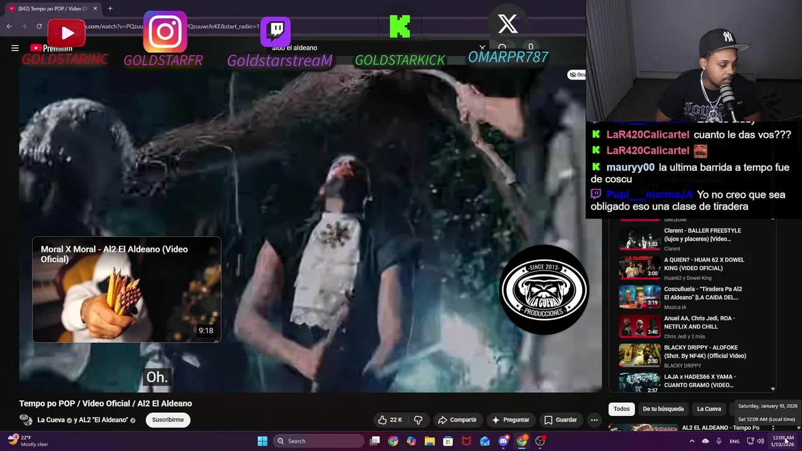Click 'Musica IA' channel text

tap(676, 308)
